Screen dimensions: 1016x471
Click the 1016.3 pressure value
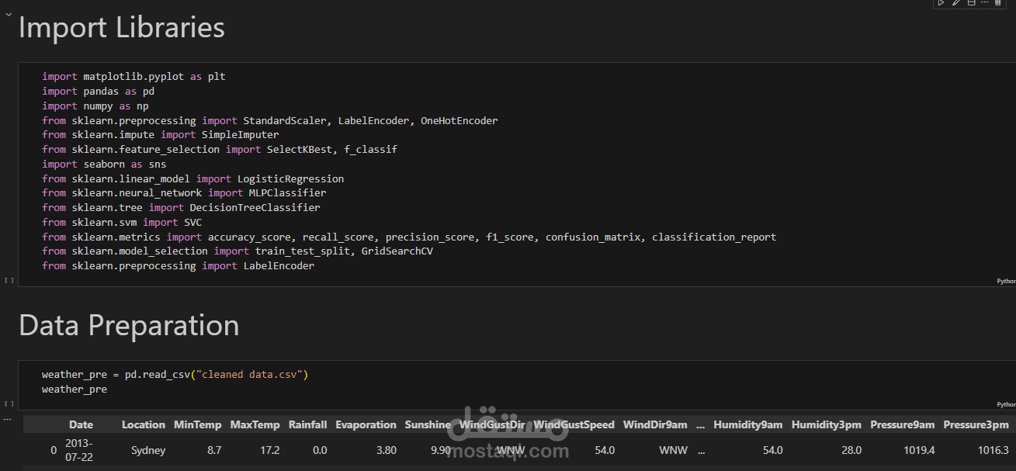pos(993,450)
